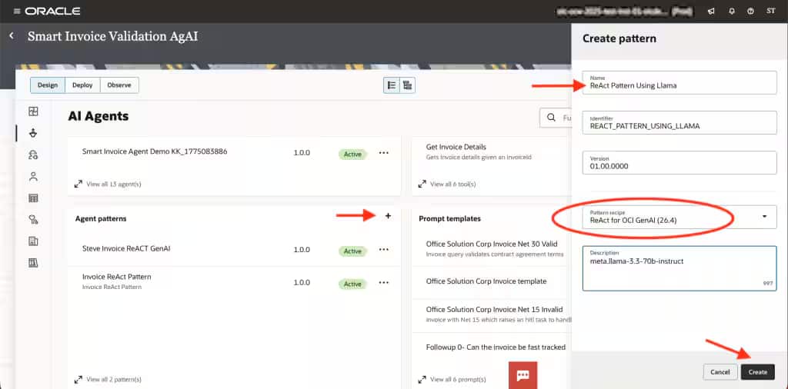Open the announcements megaphone icon
This screenshot has width=788, height=389.
point(711,11)
